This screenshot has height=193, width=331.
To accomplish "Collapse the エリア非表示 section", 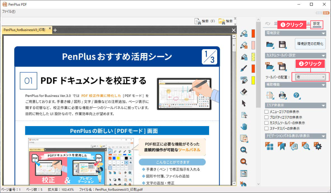I will [x=324, y=105].
